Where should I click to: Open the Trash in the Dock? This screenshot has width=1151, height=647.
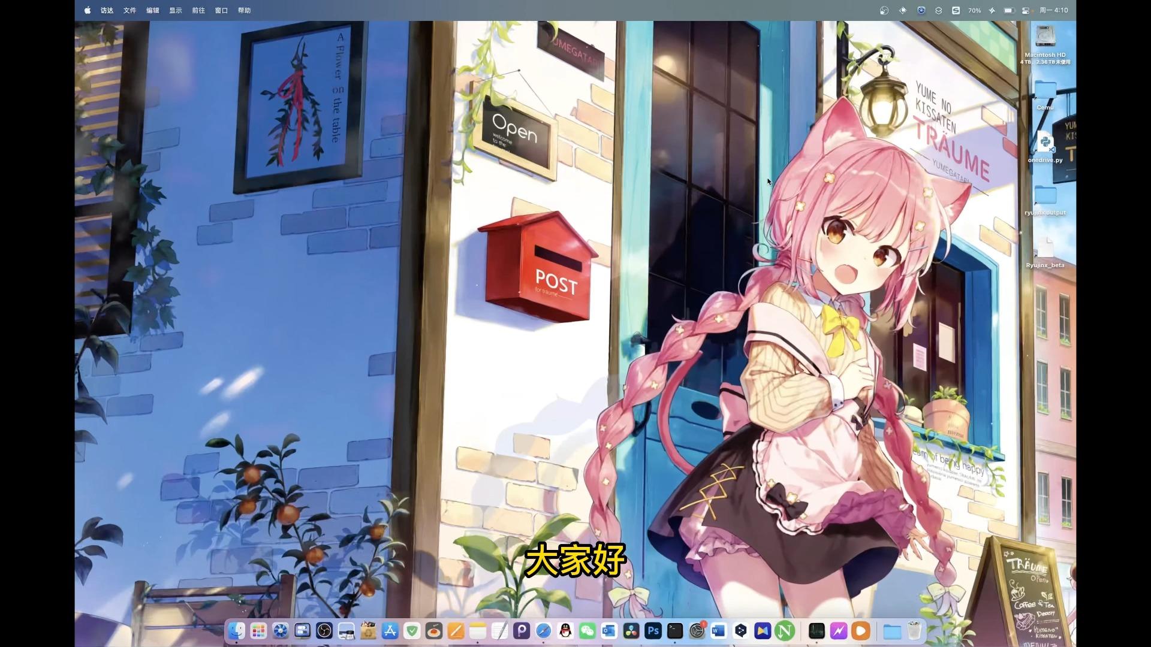914,630
